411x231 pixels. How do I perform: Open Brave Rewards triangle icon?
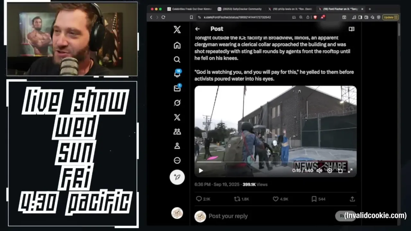pos(323,17)
